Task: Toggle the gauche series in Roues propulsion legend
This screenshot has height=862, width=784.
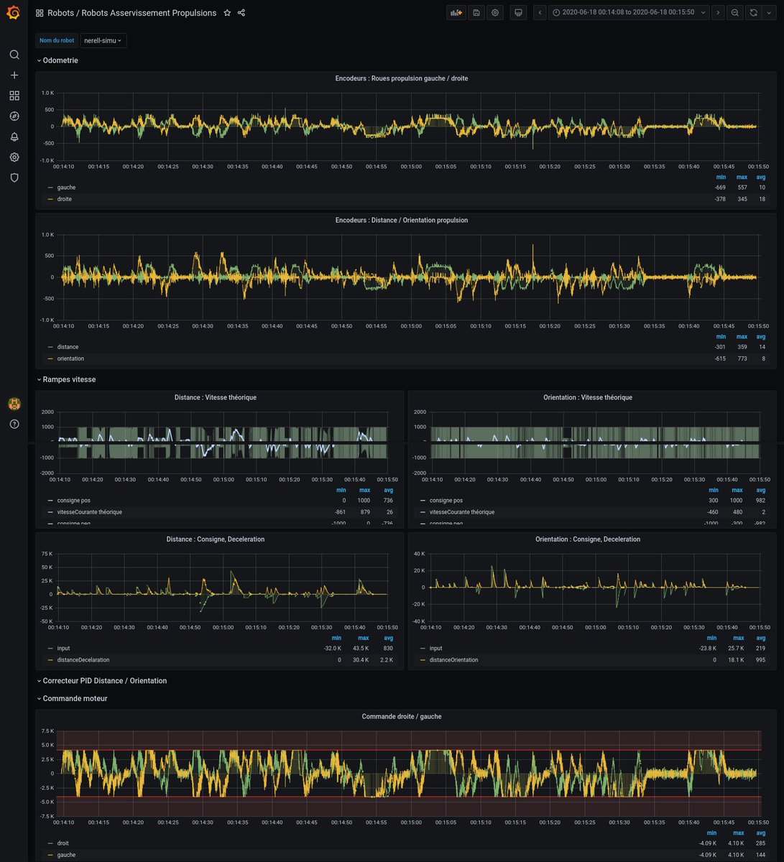Action: click(x=66, y=187)
